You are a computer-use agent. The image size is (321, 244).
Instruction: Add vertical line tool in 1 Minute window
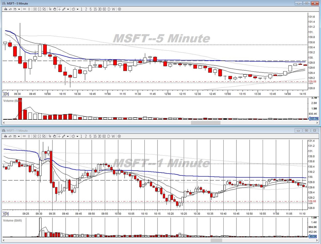pyautogui.click(x=29, y=136)
